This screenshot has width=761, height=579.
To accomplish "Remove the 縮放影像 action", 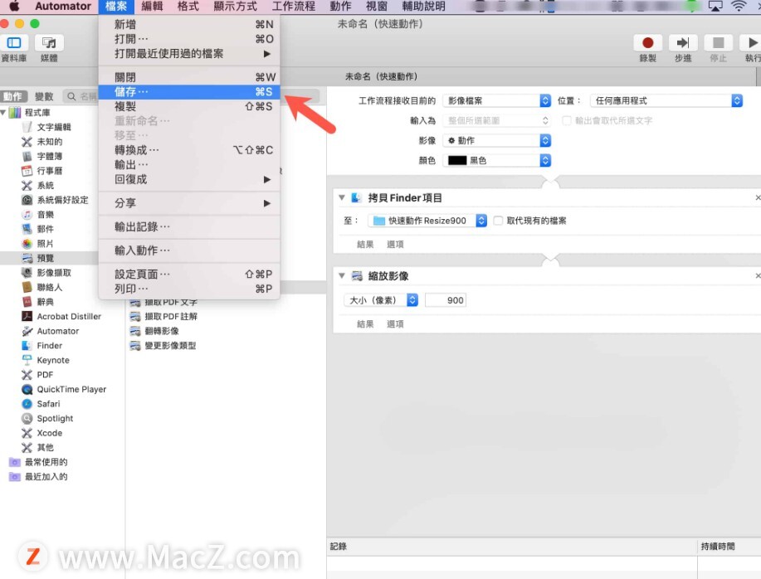I will click(758, 276).
